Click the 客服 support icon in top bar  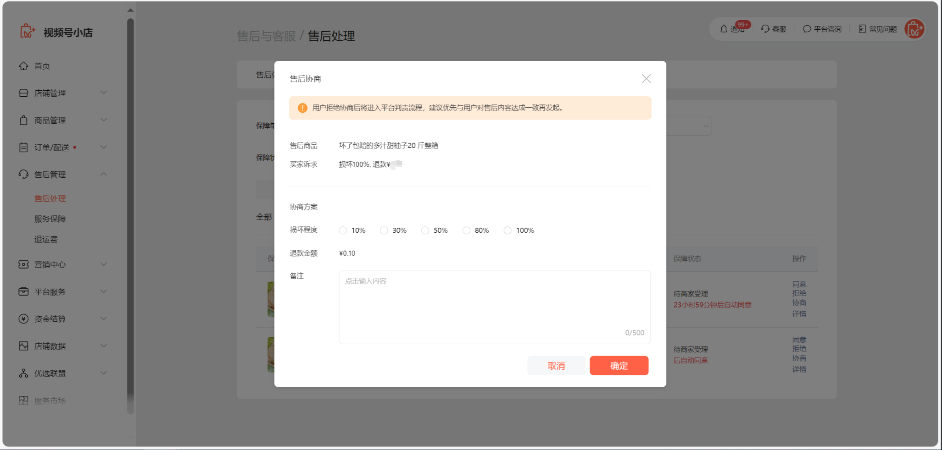764,28
